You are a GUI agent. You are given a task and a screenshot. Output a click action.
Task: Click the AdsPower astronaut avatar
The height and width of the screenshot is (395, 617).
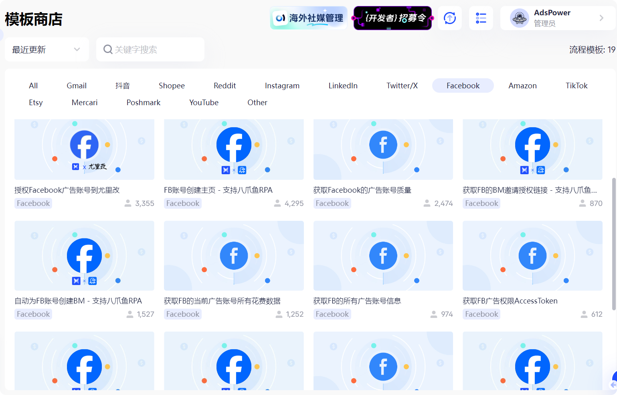coord(519,18)
